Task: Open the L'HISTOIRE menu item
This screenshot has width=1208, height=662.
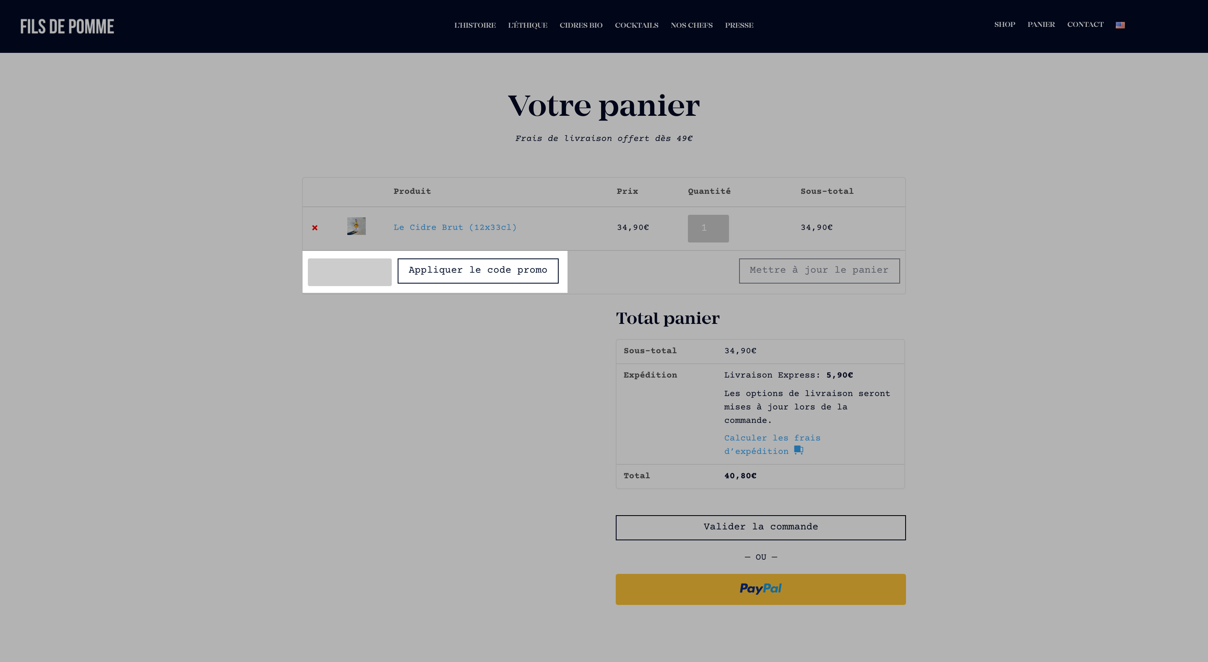Action: pyautogui.click(x=474, y=25)
